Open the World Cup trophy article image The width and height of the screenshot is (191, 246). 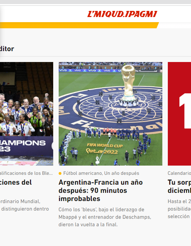pos(111,114)
